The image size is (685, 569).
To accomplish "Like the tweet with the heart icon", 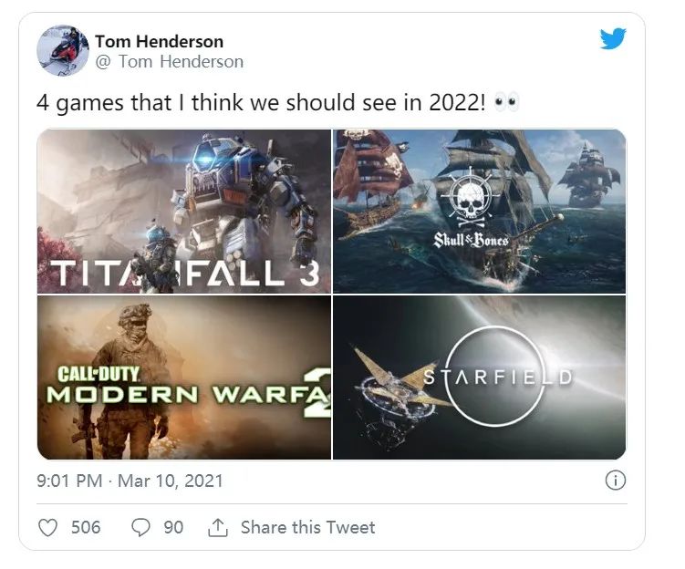I will (x=47, y=528).
